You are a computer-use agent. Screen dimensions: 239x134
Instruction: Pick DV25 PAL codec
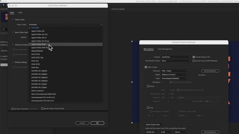65,61
